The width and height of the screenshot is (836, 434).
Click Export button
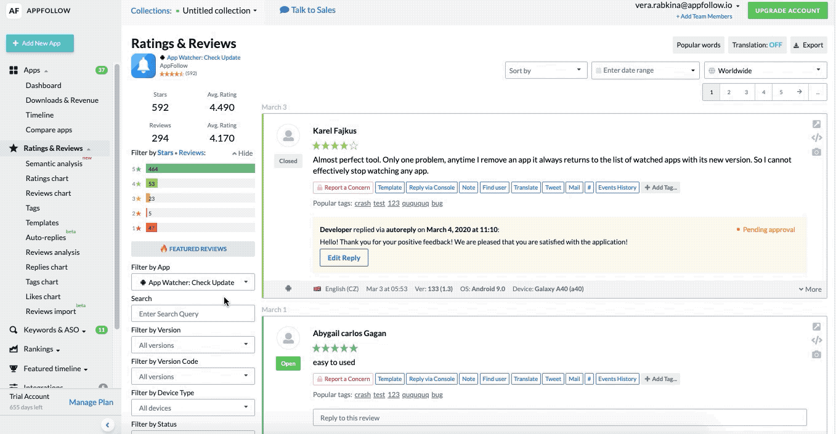[808, 45]
